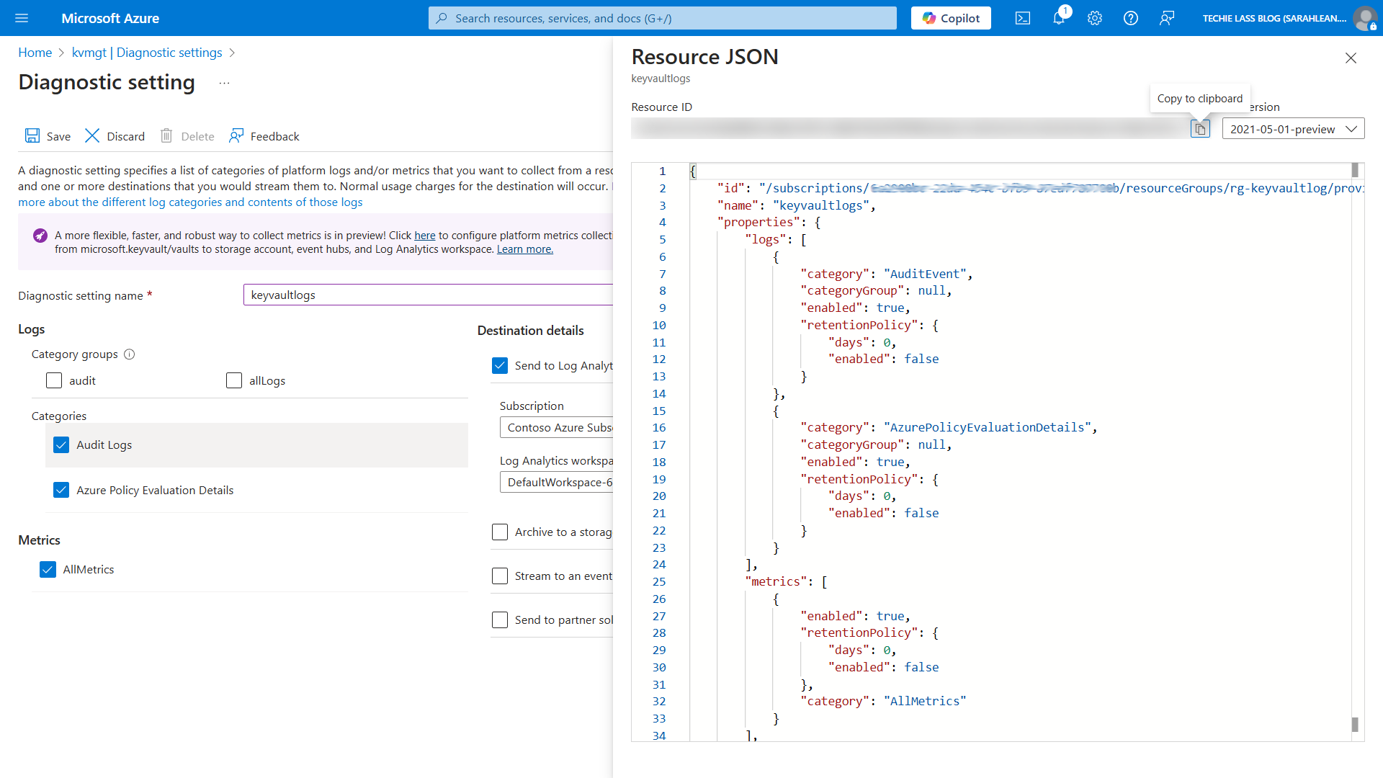The image size is (1383, 778).
Task: Open the ellipsis menu beside Diagnostic setting title
Action: (x=224, y=82)
